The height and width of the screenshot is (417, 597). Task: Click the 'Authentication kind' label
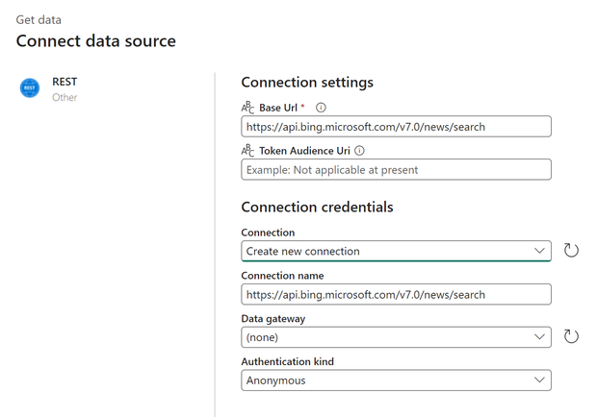tap(288, 361)
